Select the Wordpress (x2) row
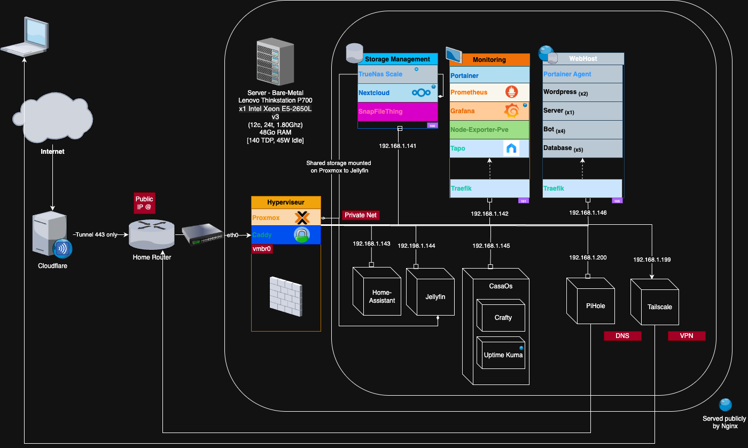The height and width of the screenshot is (448, 748). pyautogui.click(x=583, y=92)
